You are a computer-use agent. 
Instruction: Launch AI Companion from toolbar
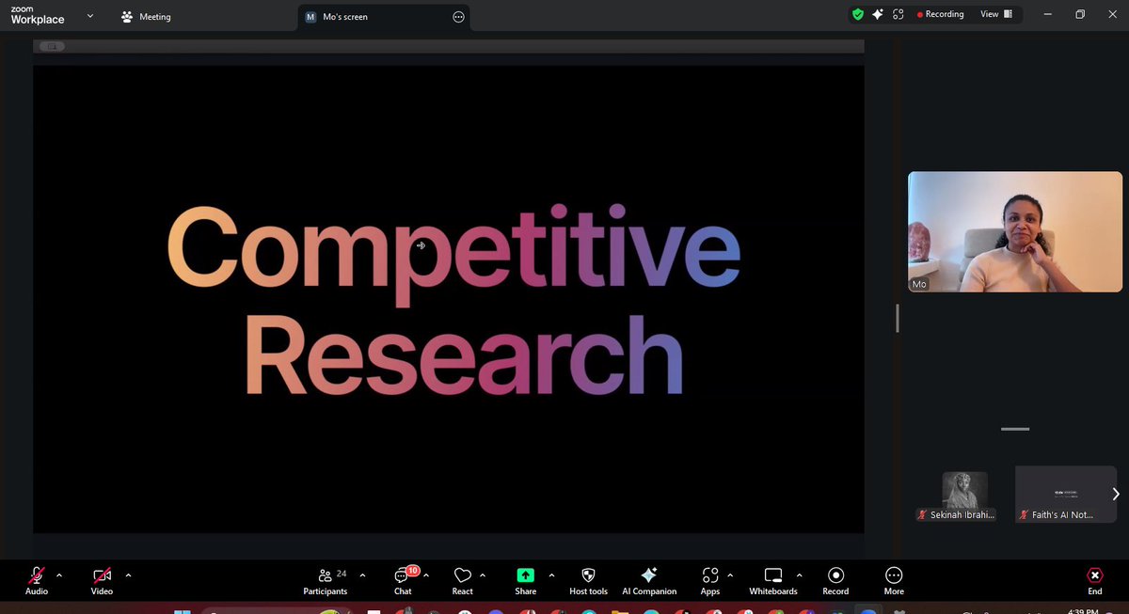(x=649, y=580)
